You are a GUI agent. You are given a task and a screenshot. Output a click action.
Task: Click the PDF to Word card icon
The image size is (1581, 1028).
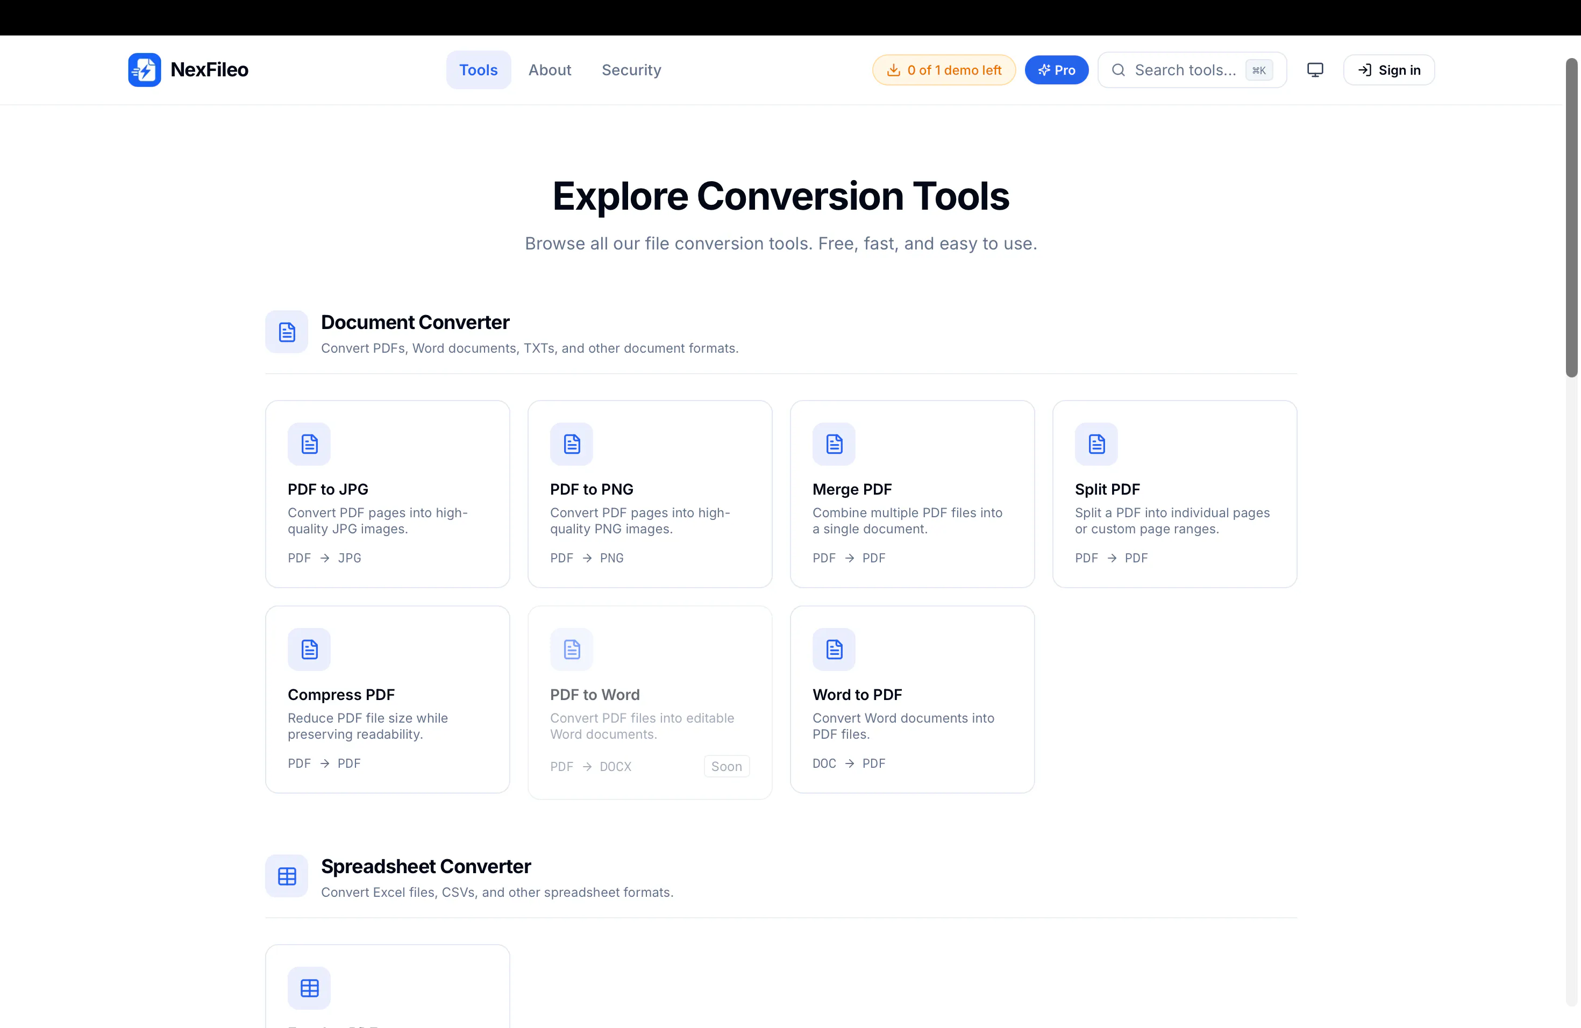click(x=571, y=649)
